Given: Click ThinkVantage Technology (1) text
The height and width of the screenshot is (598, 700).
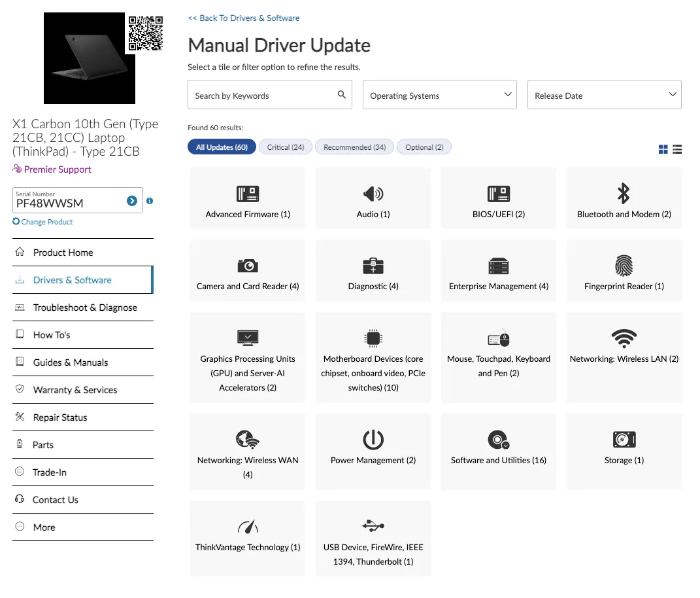Looking at the screenshot, I should pos(248,548).
